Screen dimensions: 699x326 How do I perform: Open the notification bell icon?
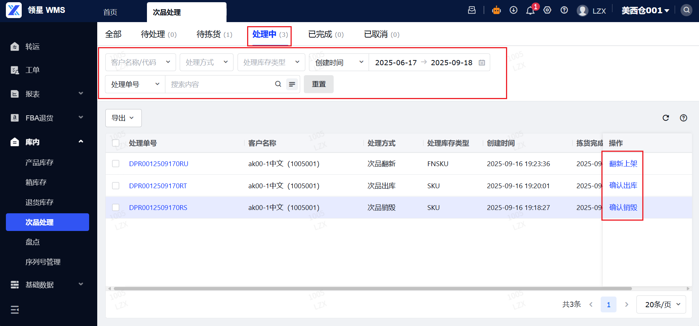[530, 11]
